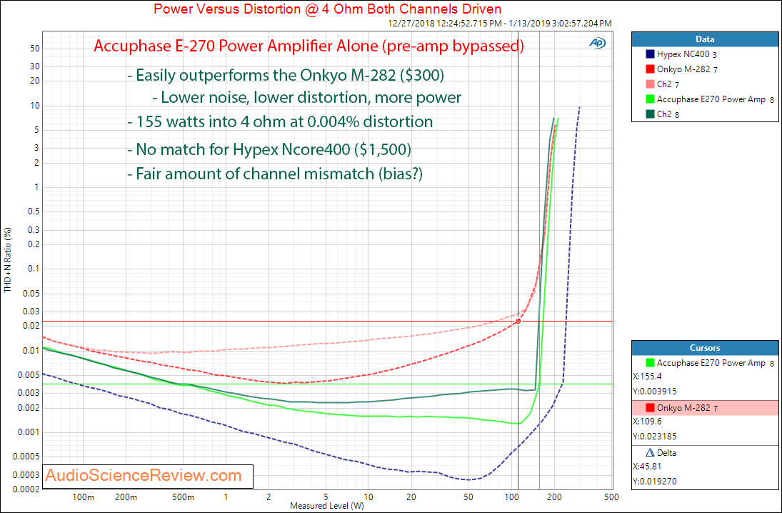782x513 pixels.
Task: Click the bright green Accuphase swatch in Data legend
Action: [x=650, y=99]
